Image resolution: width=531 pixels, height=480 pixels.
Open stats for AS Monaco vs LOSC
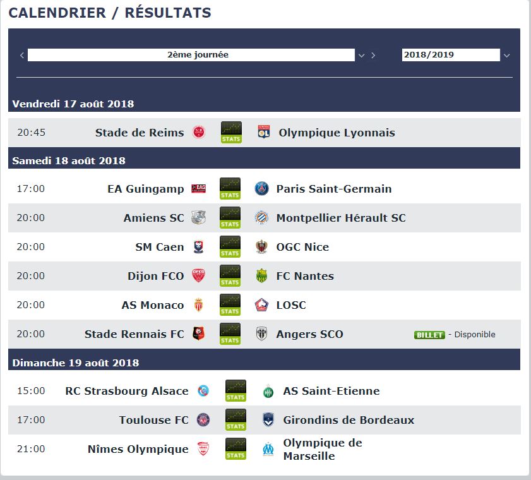coord(230,305)
